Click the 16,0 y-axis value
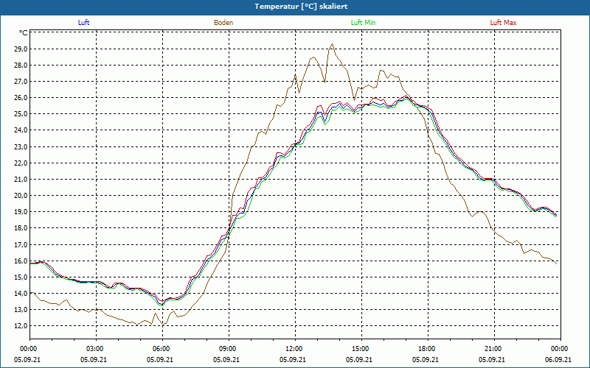The image size is (590, 368). 21,261
